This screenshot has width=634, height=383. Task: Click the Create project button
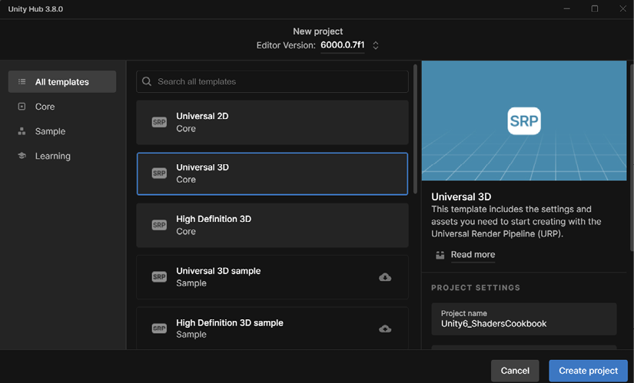(589, 371)
